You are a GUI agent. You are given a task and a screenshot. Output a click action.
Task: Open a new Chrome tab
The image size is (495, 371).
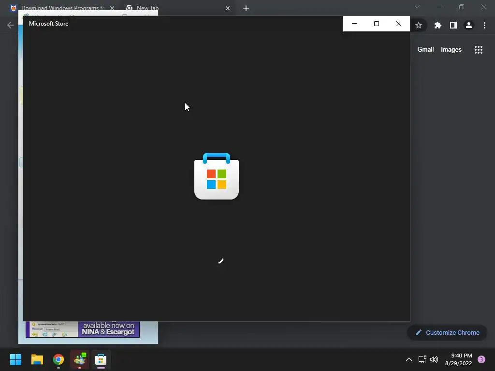tap(246, 8)
